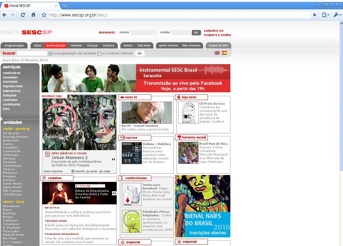Screen dimensions: 343x246
Task: Switch site language with the UK flag
Action: coord(217,53)
